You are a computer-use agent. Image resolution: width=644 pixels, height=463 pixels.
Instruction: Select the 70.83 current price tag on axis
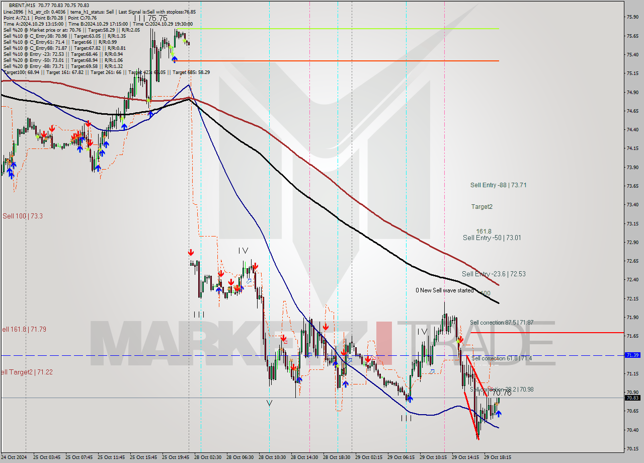pyautogui.click(x=632, y=398)
